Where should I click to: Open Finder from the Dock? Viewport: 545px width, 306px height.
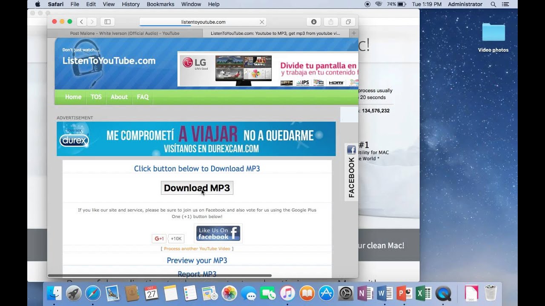tap(54, 293)
